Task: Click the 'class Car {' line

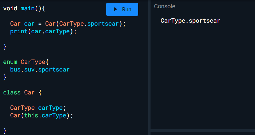Action: pyautogui.click(x=22, y=92)
